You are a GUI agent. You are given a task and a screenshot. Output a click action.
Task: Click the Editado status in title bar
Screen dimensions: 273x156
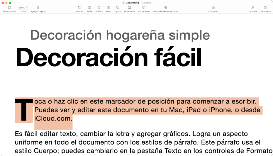(146, 3)
